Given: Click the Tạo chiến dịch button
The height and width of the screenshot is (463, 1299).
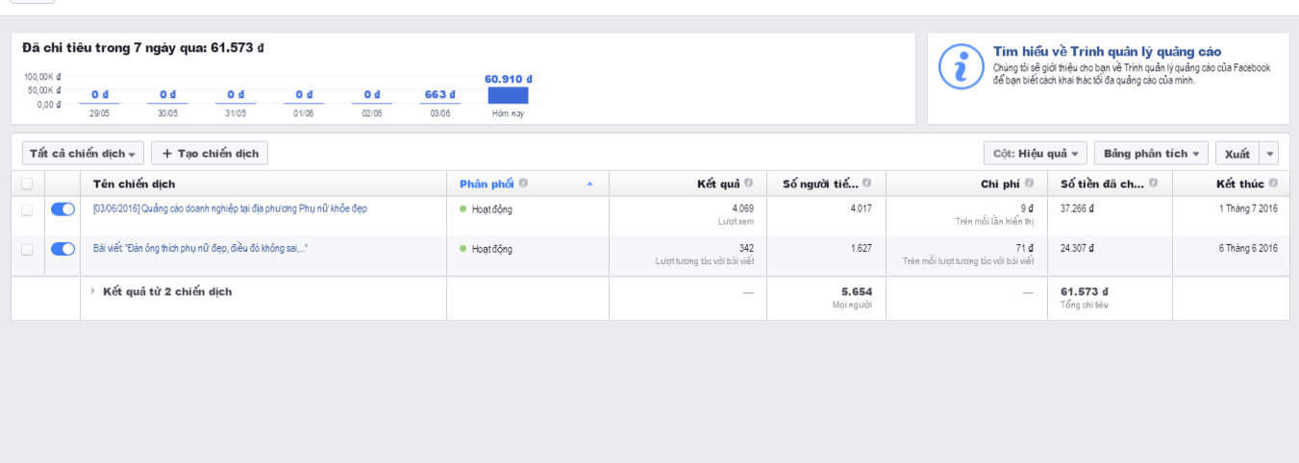Looking at the screenshot, I should coord(210,154).
